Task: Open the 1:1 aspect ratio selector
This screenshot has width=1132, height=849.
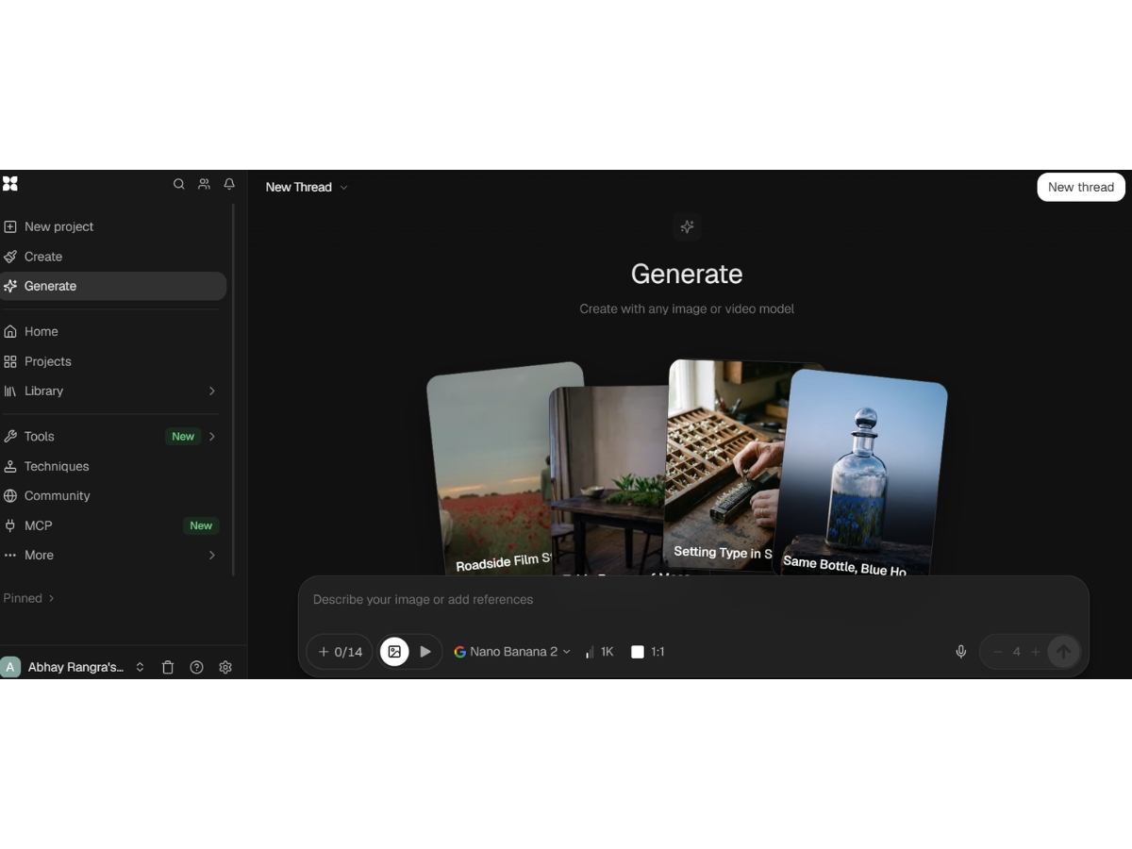Action: [648, 652]
